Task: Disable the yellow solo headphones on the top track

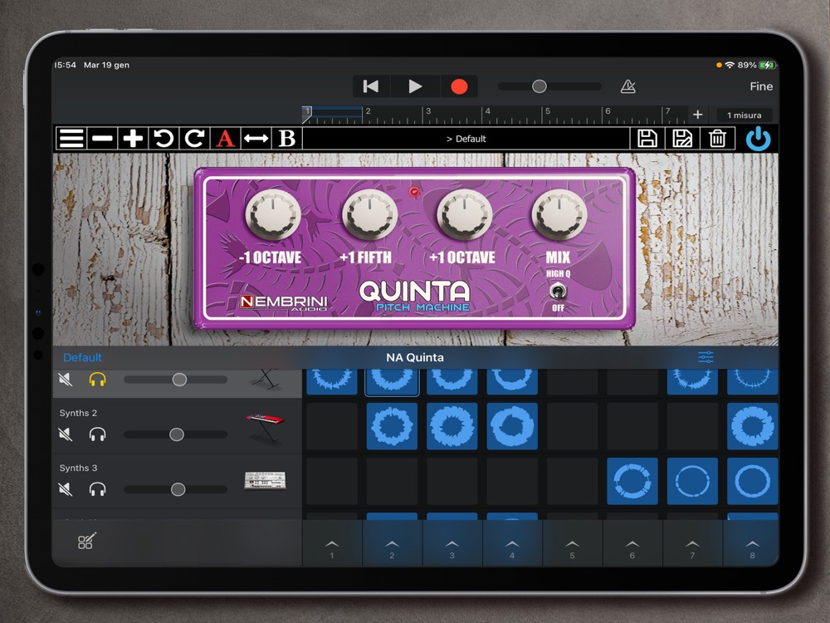Action: (x=97, y=380)
